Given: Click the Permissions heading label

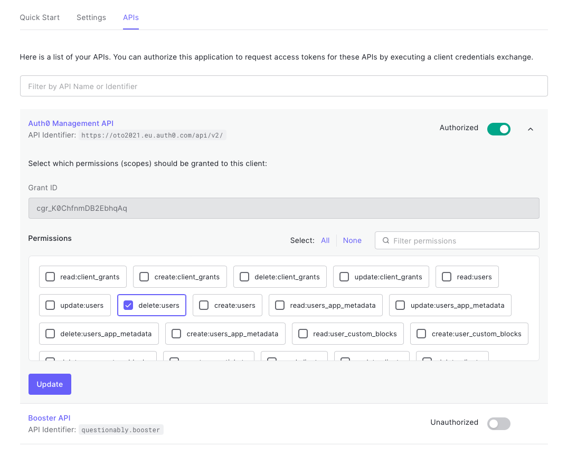Looking at the screenshot, I should [50, 238].
